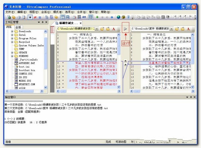This screenshot has width=201, height=148.
Task: Click the right pane save folder icon
Action: pos(183,29)
